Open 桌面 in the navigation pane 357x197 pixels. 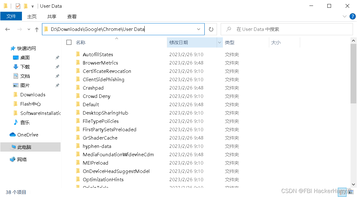[25, 57]
